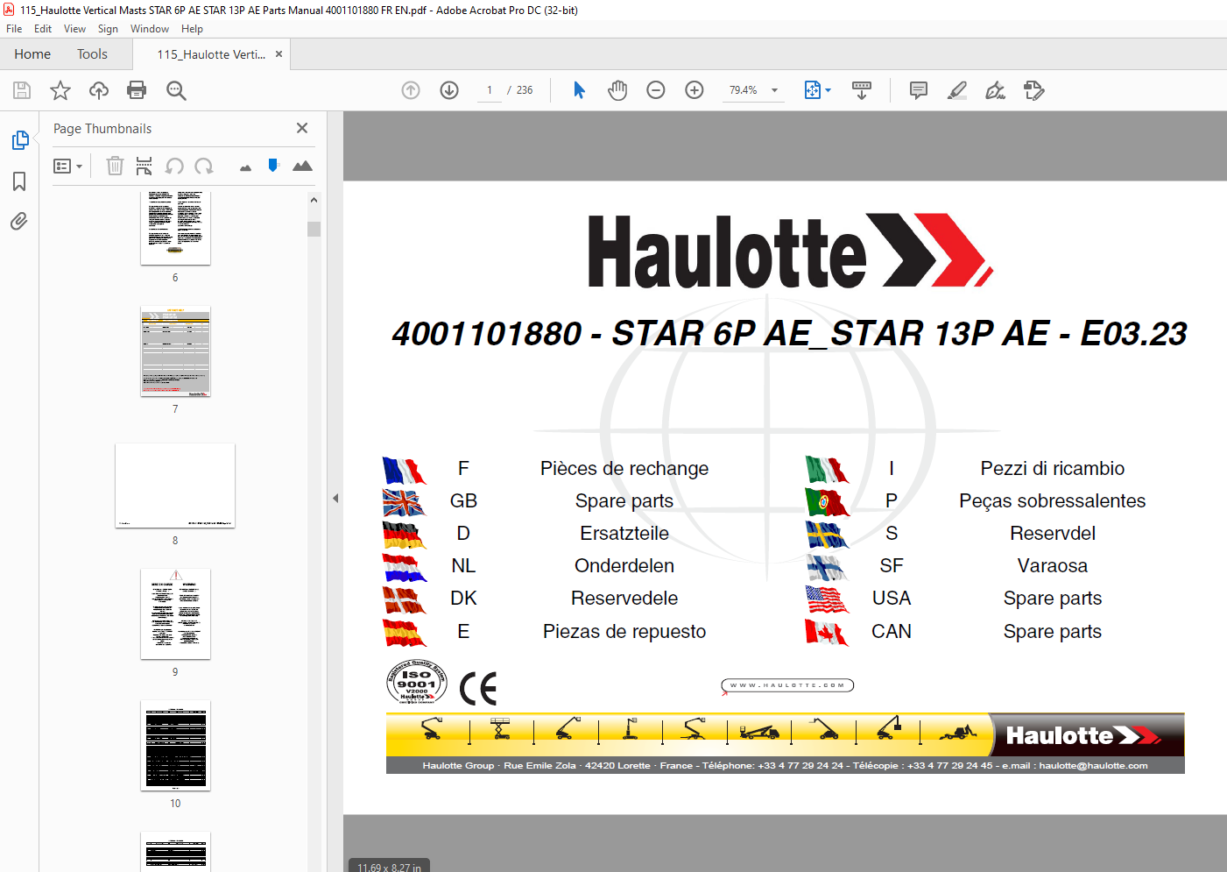Select page 7 thumbnail

[175, 351]
